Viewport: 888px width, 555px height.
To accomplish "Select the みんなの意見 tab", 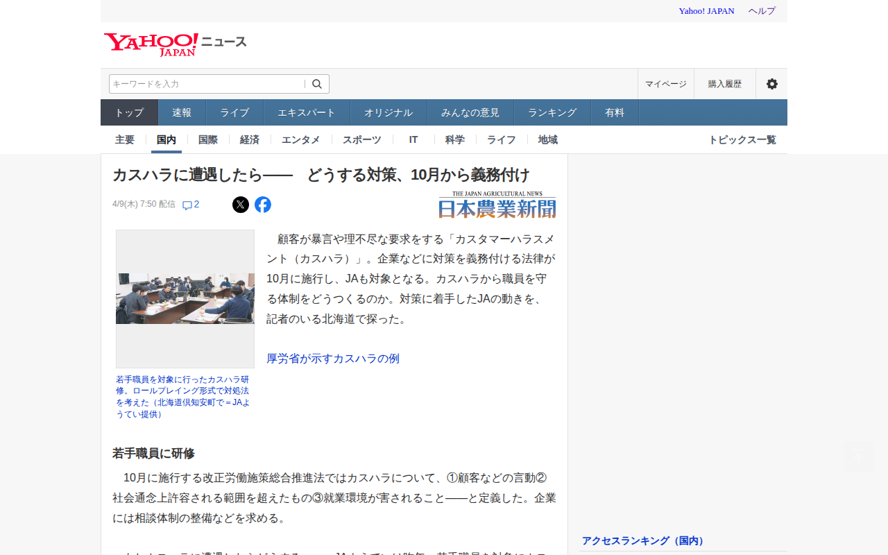I will pyautogui.click(x=470, y=112).
